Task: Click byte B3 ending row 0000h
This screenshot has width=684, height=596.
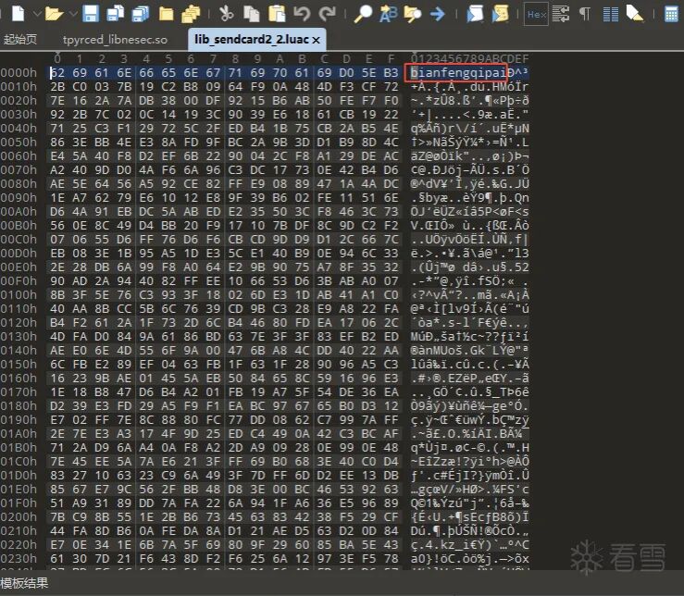Action: point(391,73)
